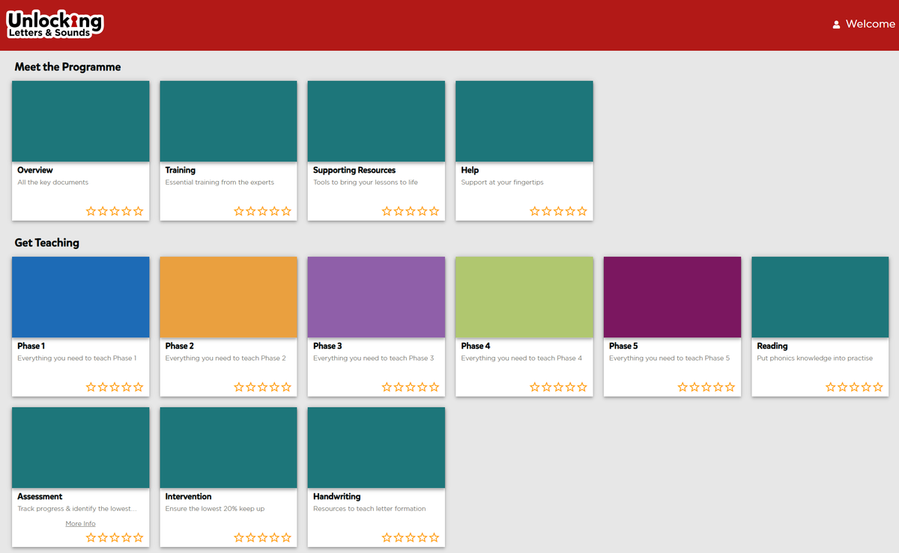The image size is (899, 553).
Task: Click the user profile icon beside Welcome
Action: (836, 25)
